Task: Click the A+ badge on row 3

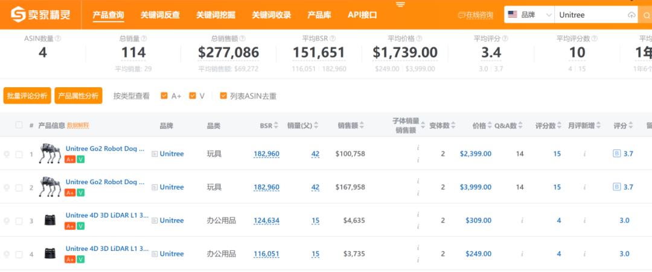Action: 70,226
